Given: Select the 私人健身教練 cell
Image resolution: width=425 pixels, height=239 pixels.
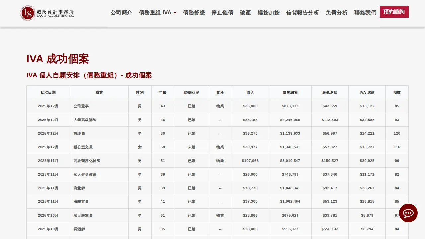Looking at the screenshot, I should point(99,174).
